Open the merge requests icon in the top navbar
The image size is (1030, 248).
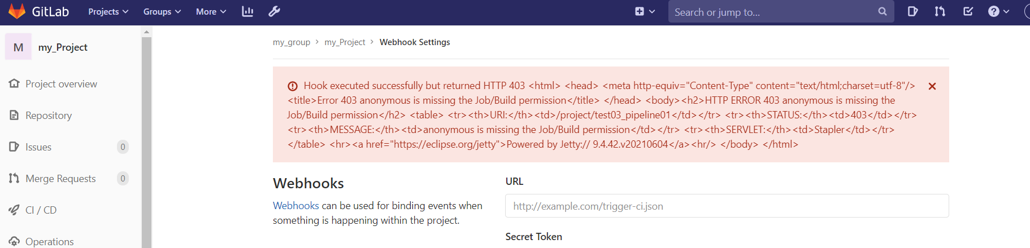(x=940, y=11)
